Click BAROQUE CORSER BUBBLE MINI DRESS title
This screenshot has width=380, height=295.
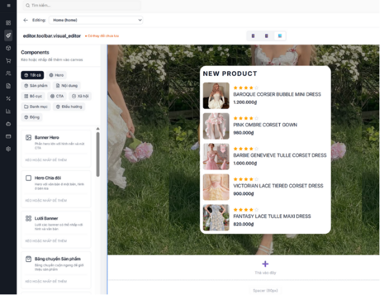tap(277, 94)
